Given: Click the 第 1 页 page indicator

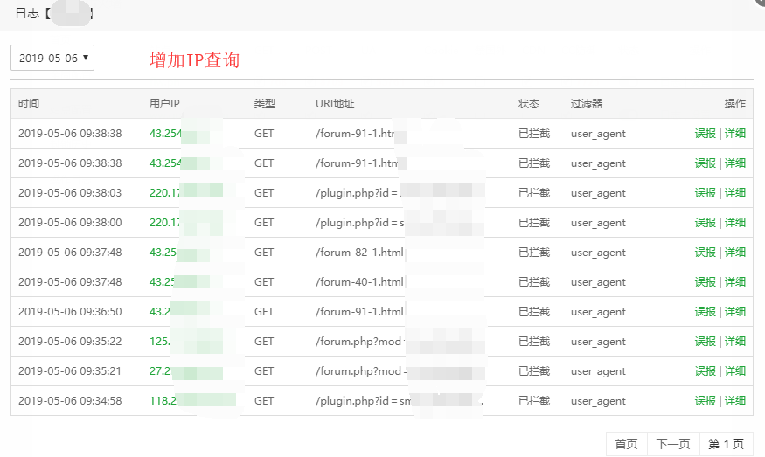Looking at the screenshot, I should tap(727, 444).
